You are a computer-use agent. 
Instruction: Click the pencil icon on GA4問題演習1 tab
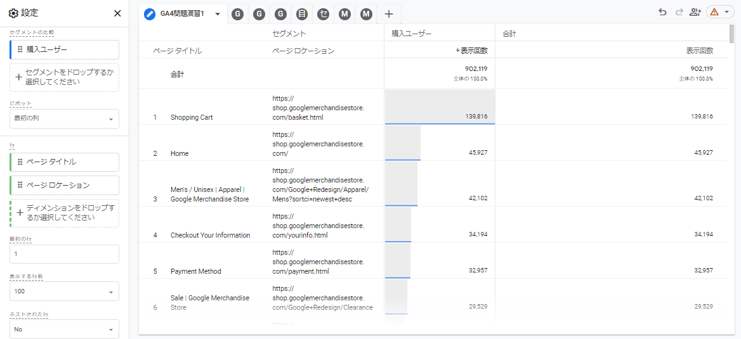tap(150, 14)
